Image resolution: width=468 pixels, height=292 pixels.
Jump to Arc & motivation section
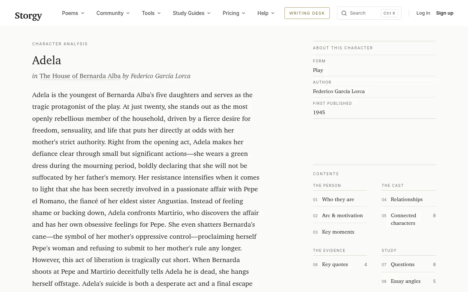coord(340,215)
